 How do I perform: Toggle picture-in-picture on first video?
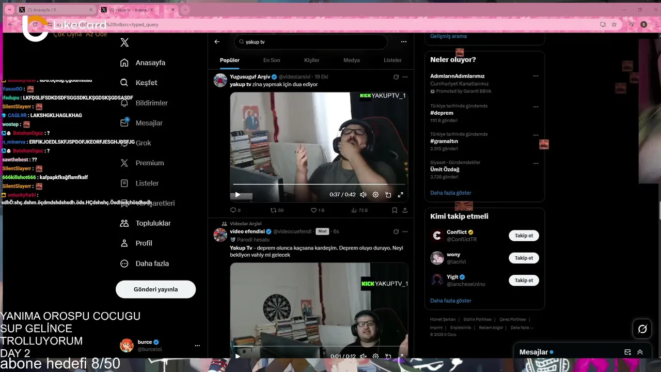[x=388, y=195]
